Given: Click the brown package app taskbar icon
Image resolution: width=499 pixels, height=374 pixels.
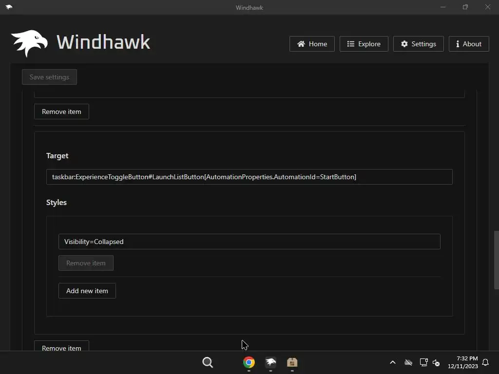Looking at the screenshot, I should tap(292, 362).
